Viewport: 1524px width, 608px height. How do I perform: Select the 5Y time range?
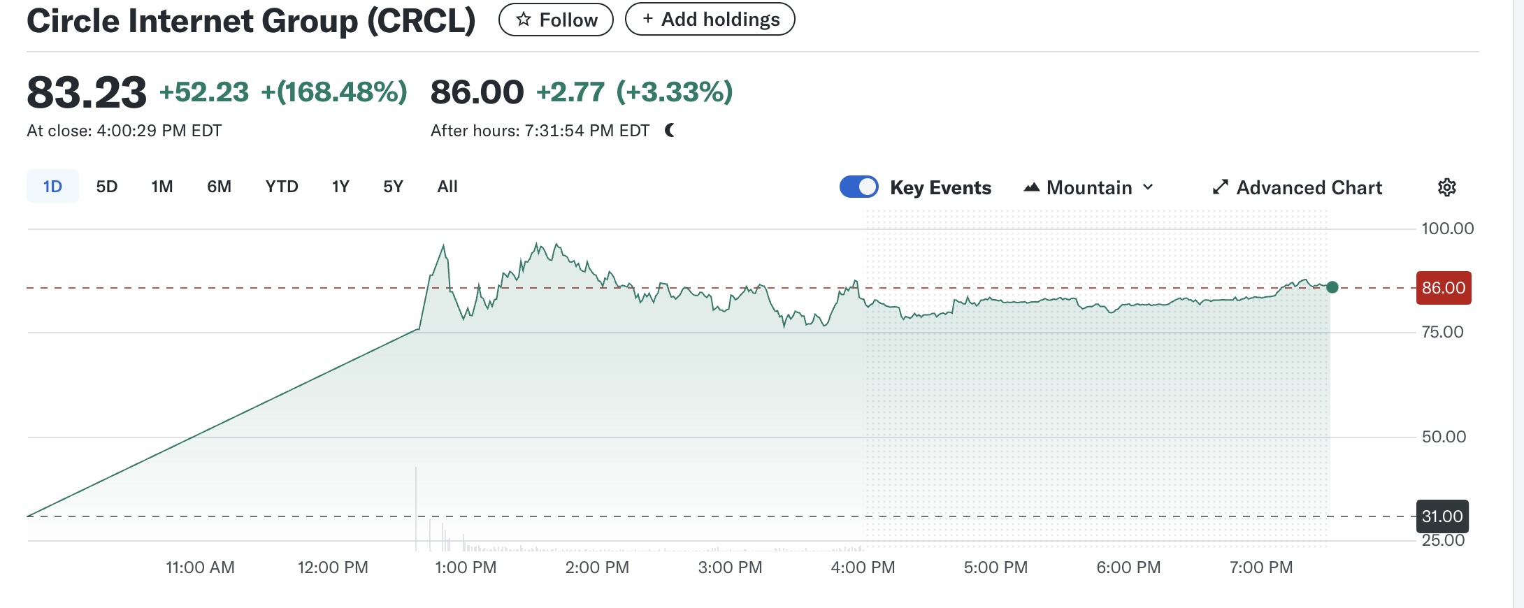[393, 187]
